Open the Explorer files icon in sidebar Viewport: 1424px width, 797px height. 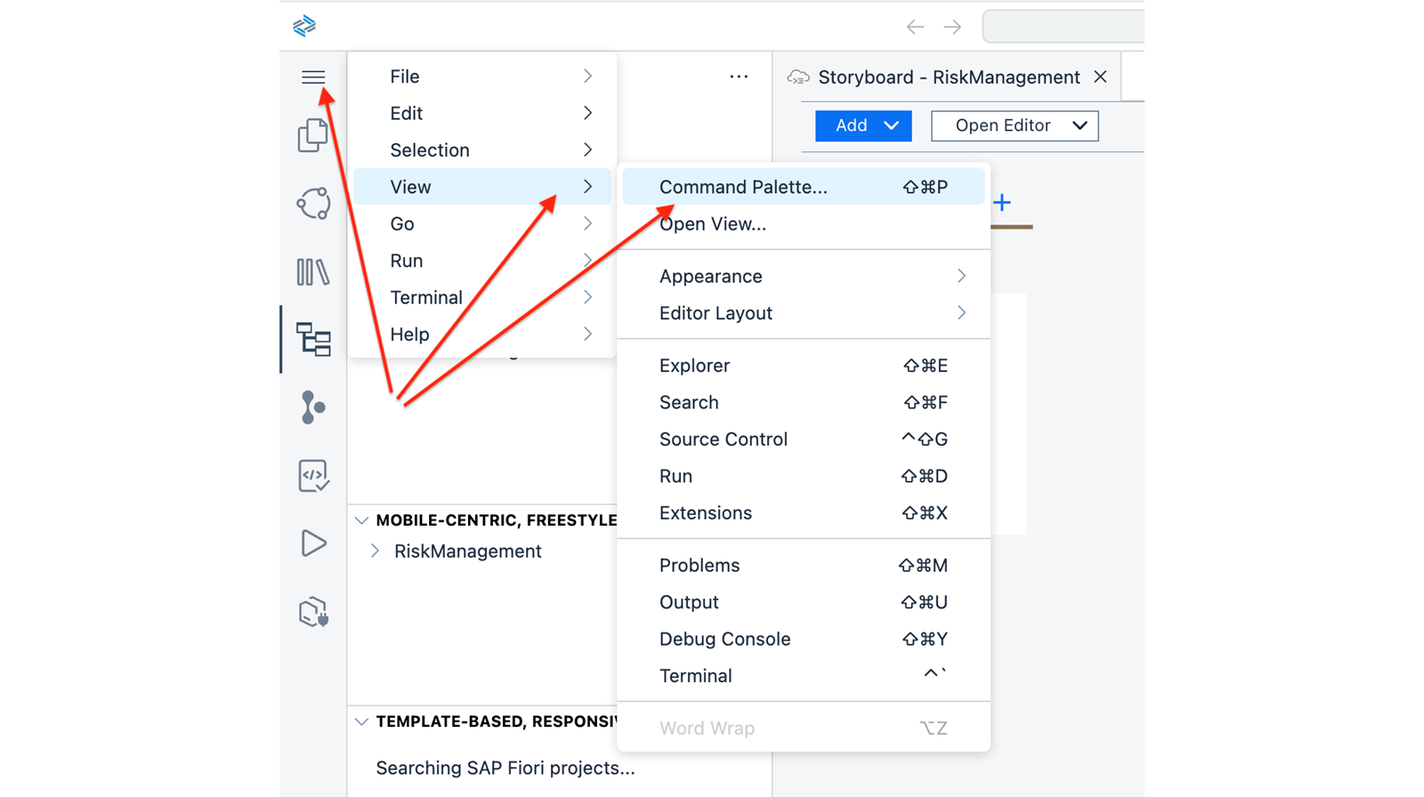pos(313,135)
